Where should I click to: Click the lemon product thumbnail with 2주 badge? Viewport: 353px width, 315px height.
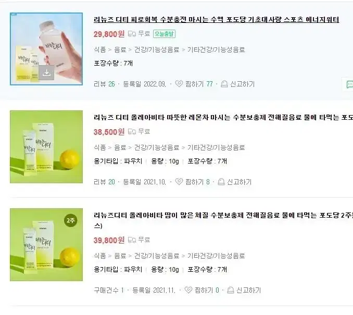coord(46,245)
